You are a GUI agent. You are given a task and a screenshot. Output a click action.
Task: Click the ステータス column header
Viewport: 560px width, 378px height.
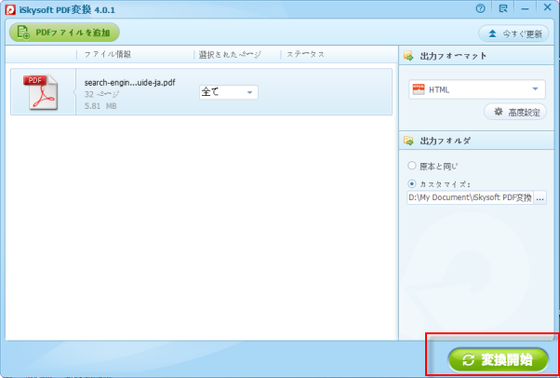[305, 54]
